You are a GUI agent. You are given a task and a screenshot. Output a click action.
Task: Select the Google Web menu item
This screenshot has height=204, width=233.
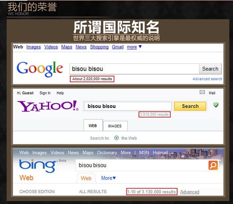(18, 47)
